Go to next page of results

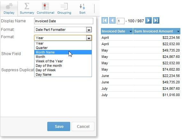pos(148,20)
